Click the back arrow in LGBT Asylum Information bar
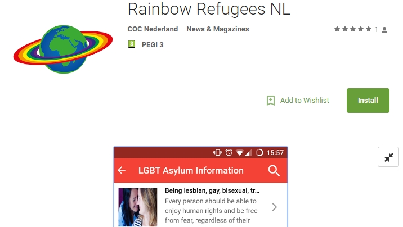 [x=122, y=170]
